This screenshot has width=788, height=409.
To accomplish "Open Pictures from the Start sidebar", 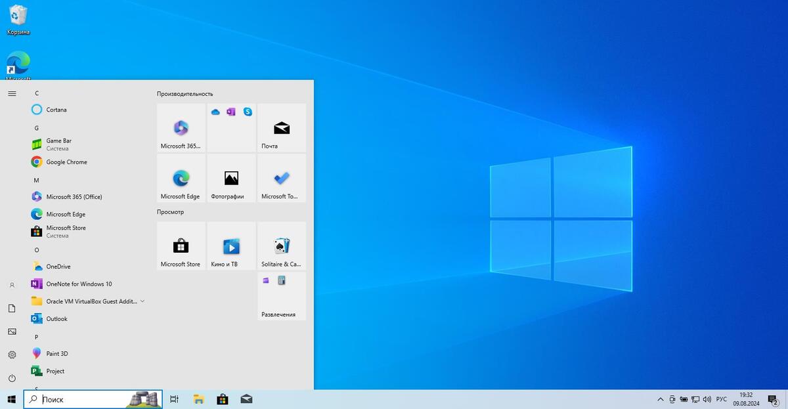I will (12, 332).
